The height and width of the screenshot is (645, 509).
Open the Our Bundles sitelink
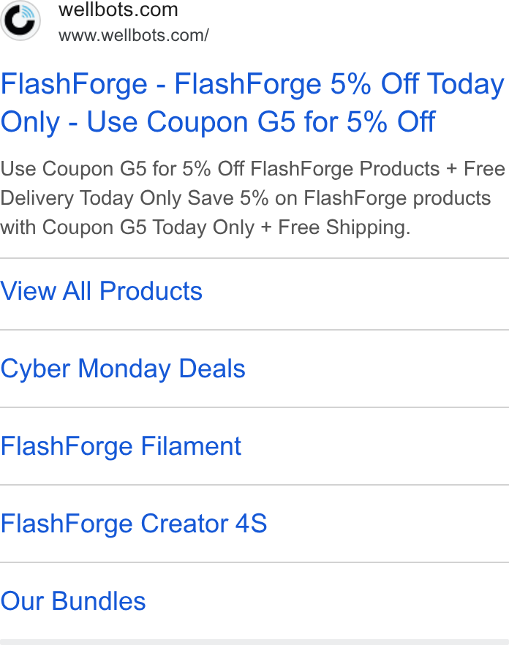pyautogui.click(x=254, y=601)
